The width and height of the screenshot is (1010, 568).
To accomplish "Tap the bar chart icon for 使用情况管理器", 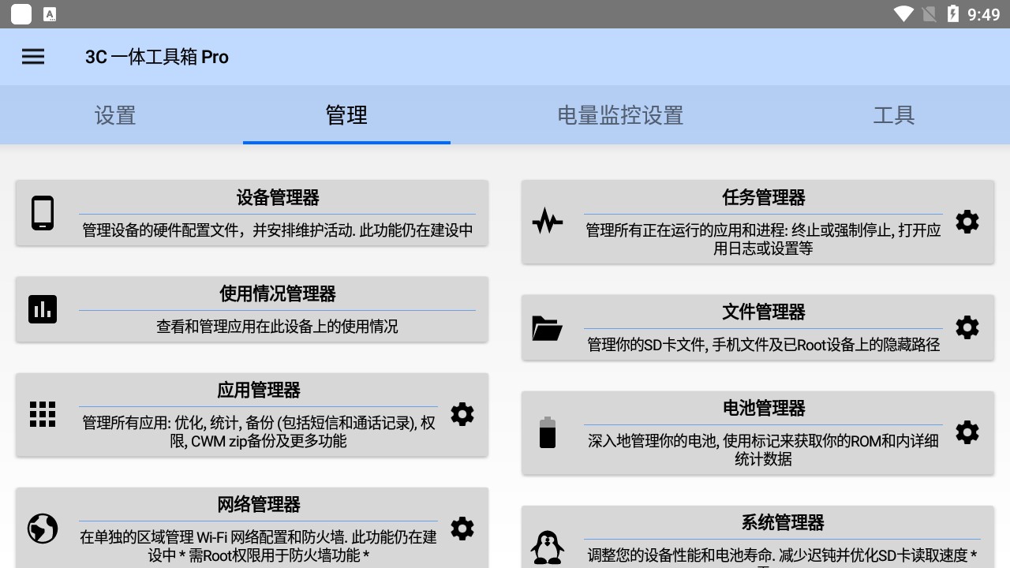I will pyautogui.click(x=43, y=309).
